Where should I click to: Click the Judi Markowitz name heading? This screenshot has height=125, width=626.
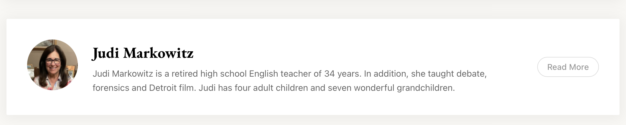click(x=143, y=53)
